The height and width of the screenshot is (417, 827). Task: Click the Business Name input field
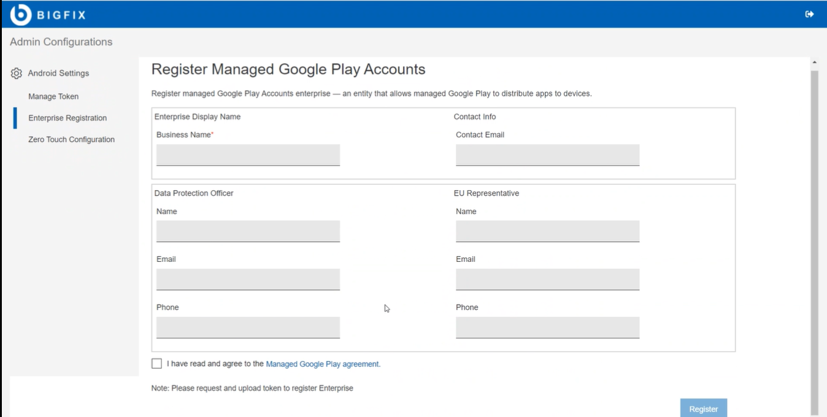248,155
